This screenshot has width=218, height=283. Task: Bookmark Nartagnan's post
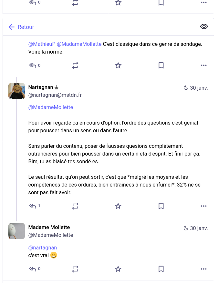(x=161, y=206)
